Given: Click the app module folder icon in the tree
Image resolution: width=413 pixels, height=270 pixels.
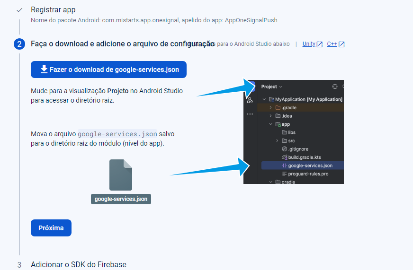Looking at the screenshot, I should (x=278, y=124).
